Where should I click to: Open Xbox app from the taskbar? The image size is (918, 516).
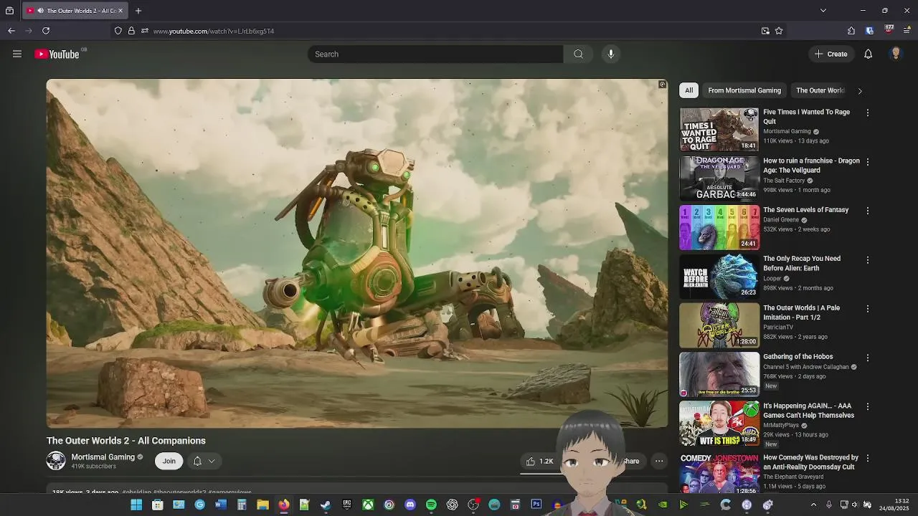(x=368, y=505)
